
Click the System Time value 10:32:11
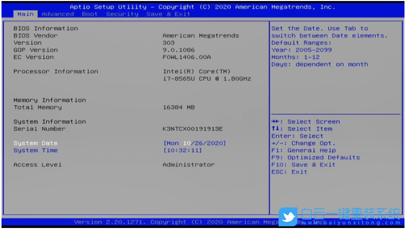point(183,150)
